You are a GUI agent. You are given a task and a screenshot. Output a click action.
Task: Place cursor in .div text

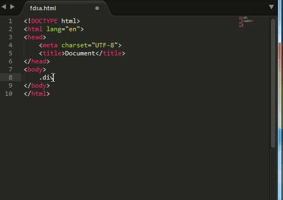point(46,78)
